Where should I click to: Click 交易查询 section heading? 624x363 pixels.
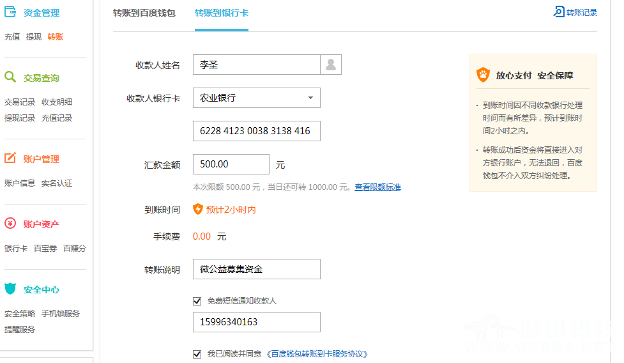42,79
